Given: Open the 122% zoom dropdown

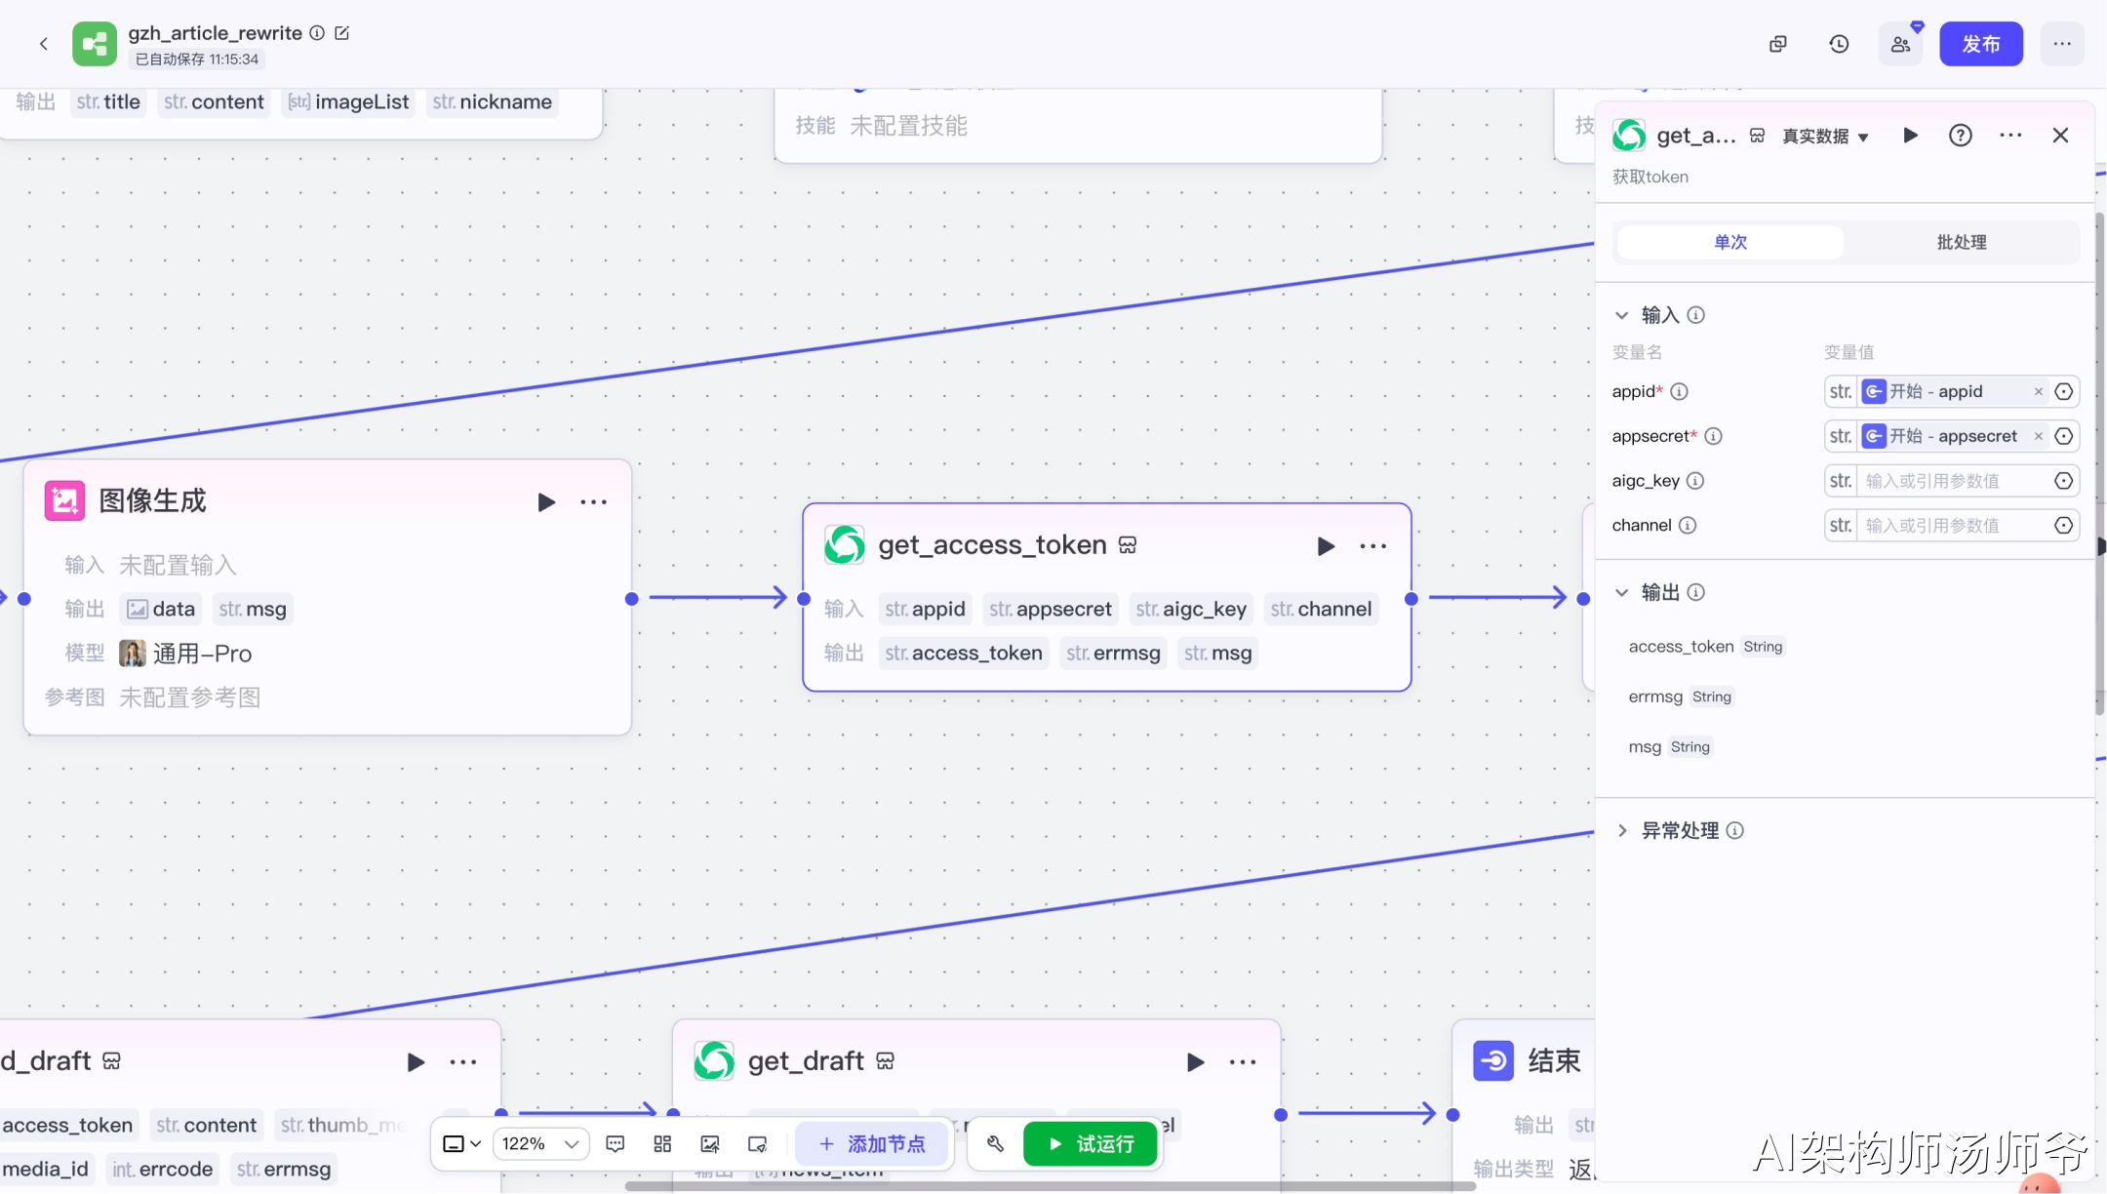Looking at the screenshot, I should 541,1143.
